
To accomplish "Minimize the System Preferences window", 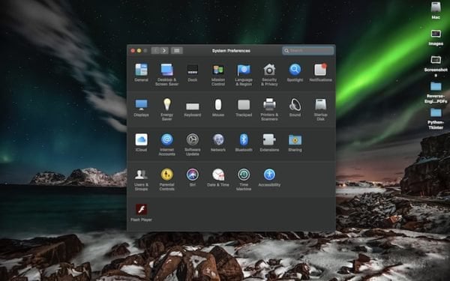I will (x=139, y=51).
